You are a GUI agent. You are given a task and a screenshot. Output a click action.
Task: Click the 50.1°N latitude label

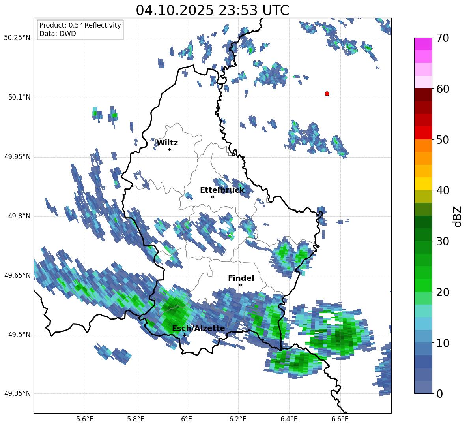pos(19,98)
